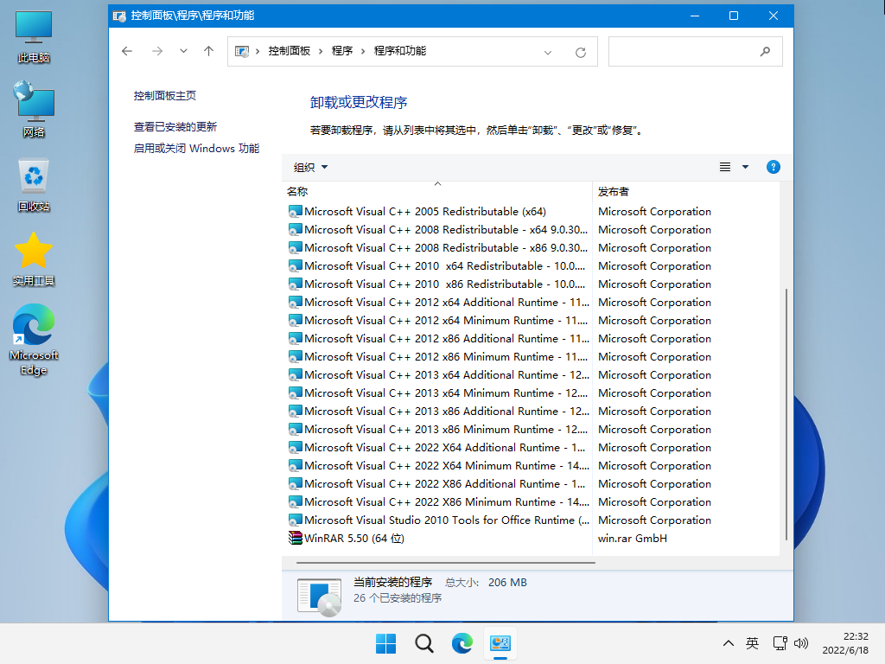The image size is (885, 664).
Task: Sort by the 发布者 column header
Action: (x=685, y=191)
